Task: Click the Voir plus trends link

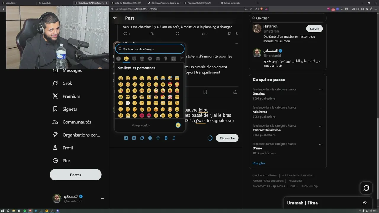Action: click(259, 163)
